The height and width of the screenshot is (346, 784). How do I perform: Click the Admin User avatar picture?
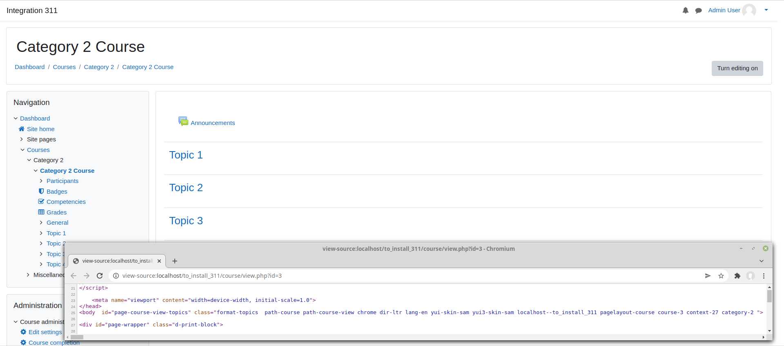point(749,10)
